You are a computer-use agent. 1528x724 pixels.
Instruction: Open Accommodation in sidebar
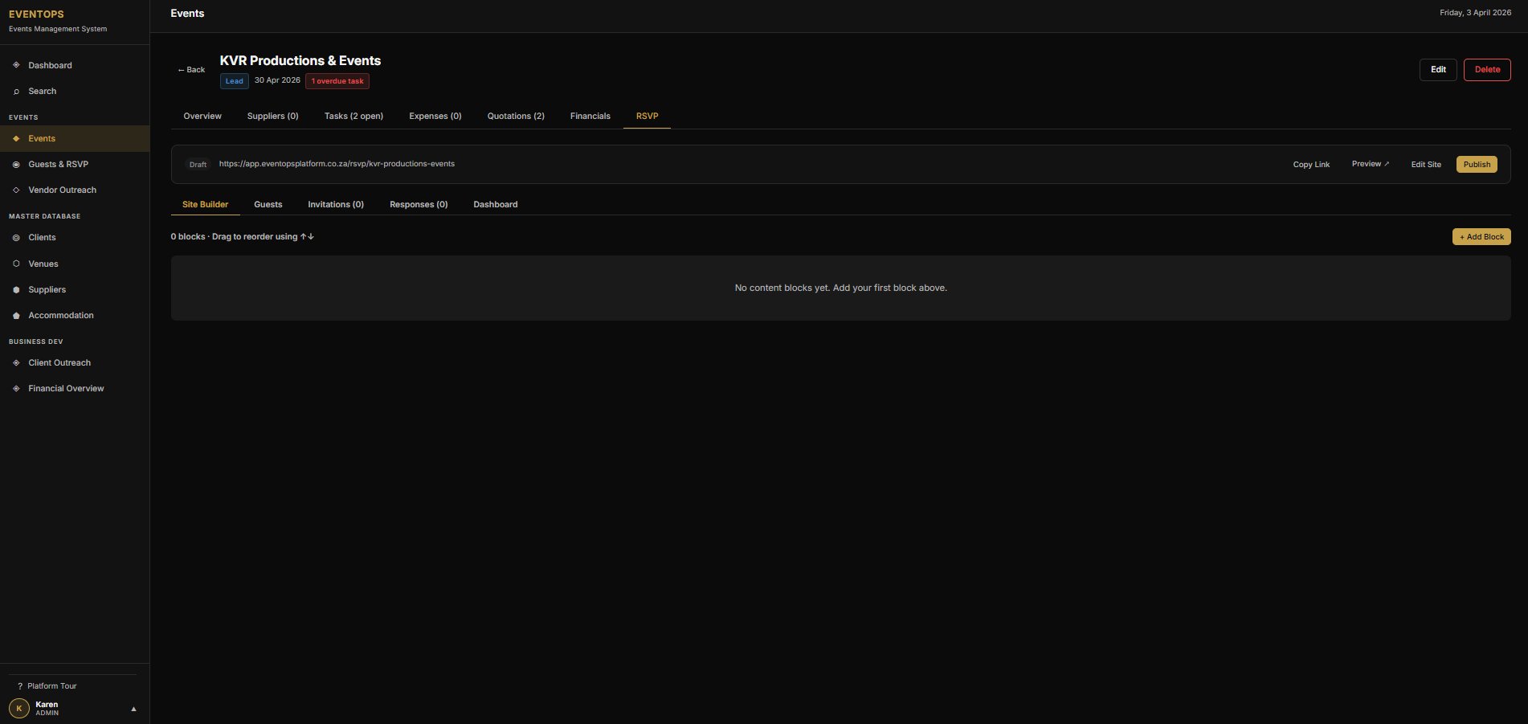(60, 315)
